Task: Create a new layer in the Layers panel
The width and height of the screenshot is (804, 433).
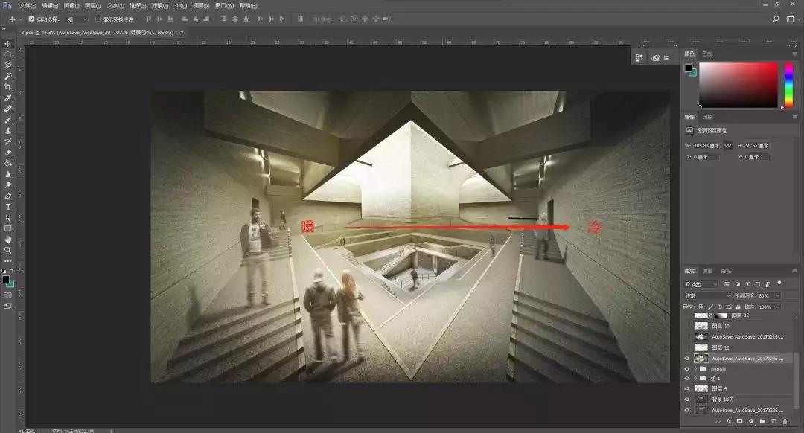Action: point(774,421)
